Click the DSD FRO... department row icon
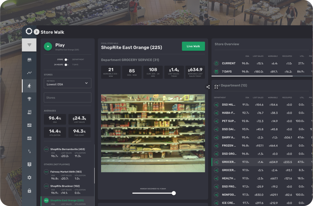The width and height of the screenshot is (313, 206). coord(216,187)
